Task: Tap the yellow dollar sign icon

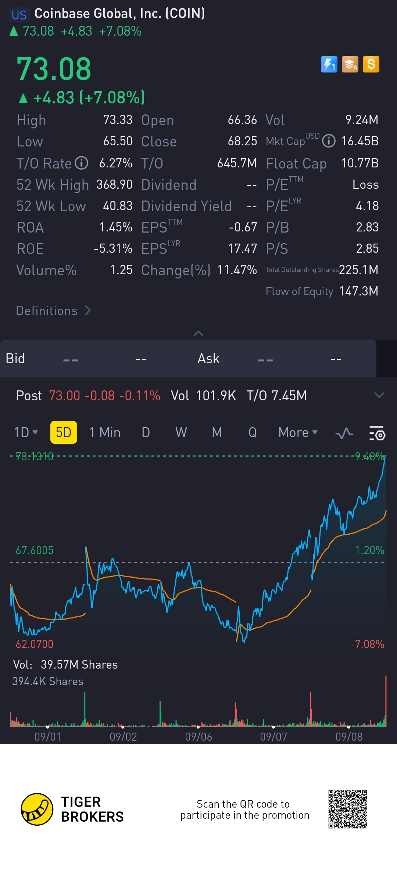Action: 371,64
